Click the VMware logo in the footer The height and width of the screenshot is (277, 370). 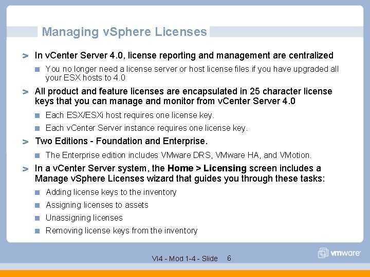point(339,253)
